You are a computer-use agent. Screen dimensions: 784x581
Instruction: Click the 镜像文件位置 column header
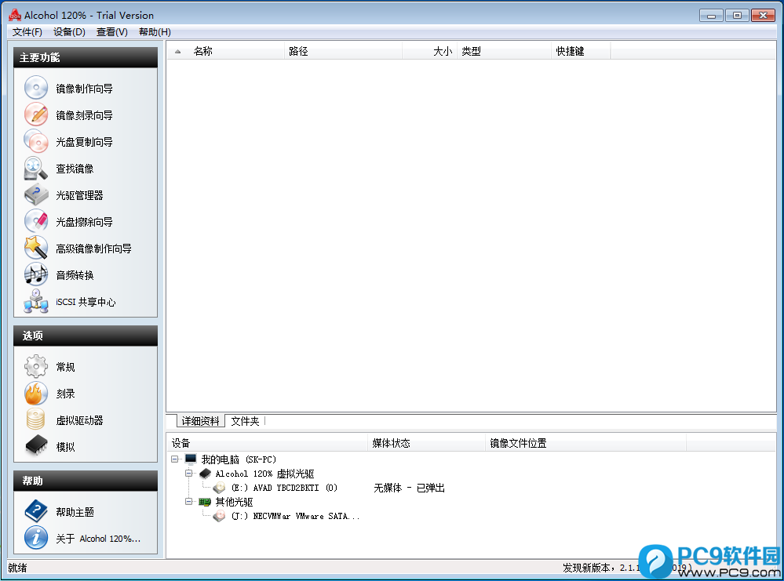[x=518, y=443]
